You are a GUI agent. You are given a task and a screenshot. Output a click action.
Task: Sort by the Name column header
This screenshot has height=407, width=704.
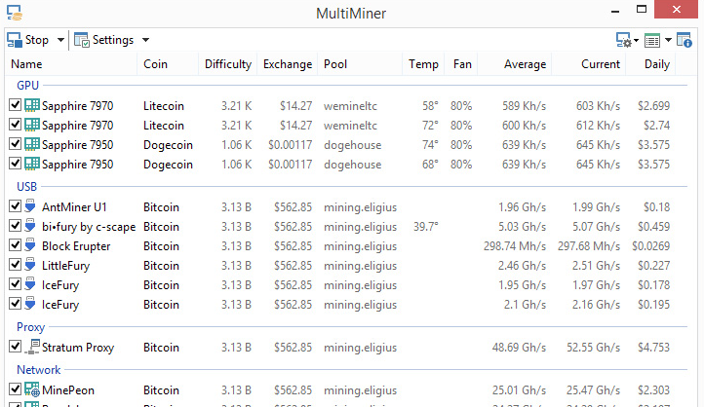pyautogui.click(x=26, y=64)
